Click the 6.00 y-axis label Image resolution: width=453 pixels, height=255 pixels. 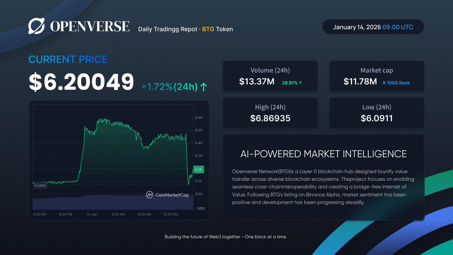tap(199, 194)
